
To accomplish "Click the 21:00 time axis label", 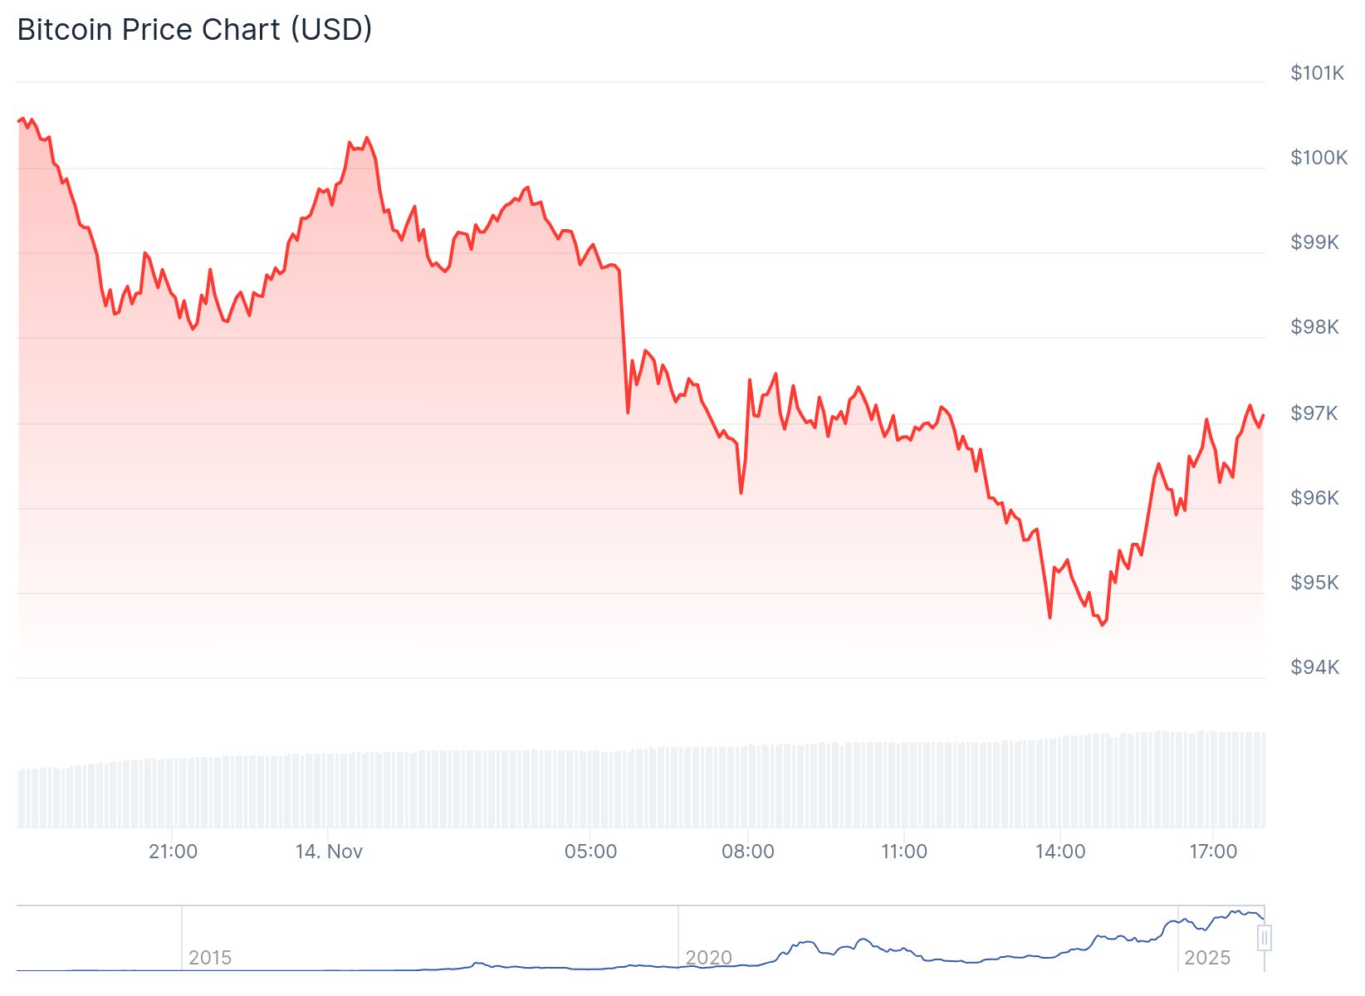I will [x=173, y=852].
